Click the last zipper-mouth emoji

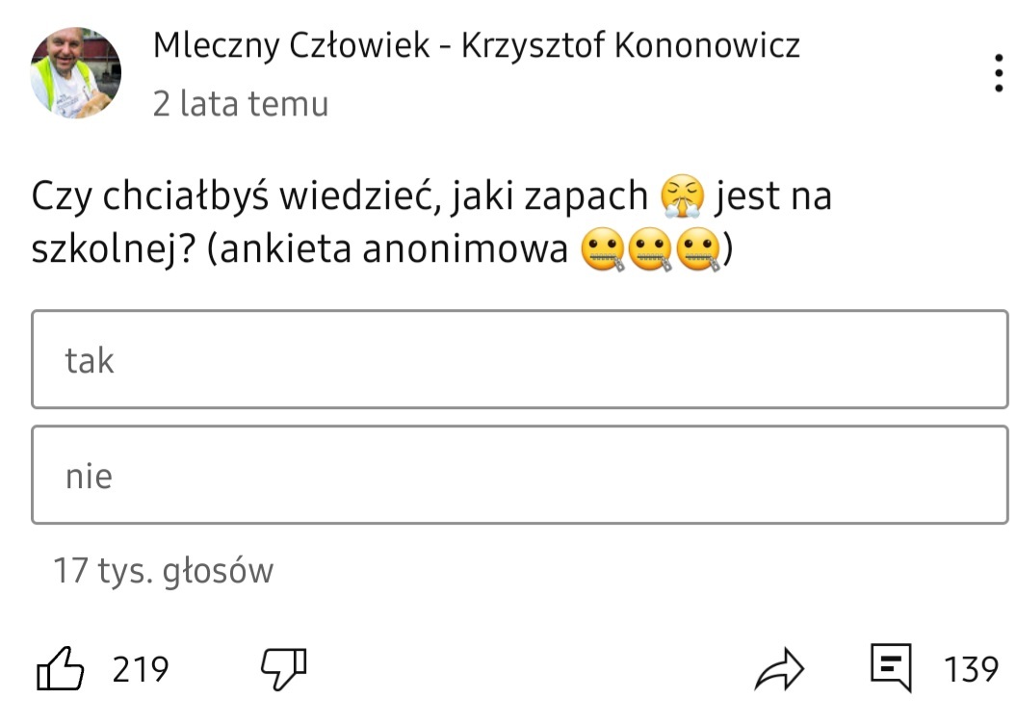(699, 251)
